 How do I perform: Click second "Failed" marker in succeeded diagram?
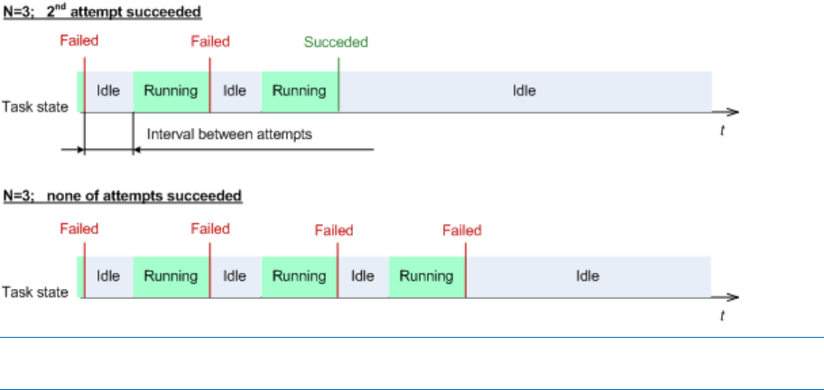pos(210,41)
